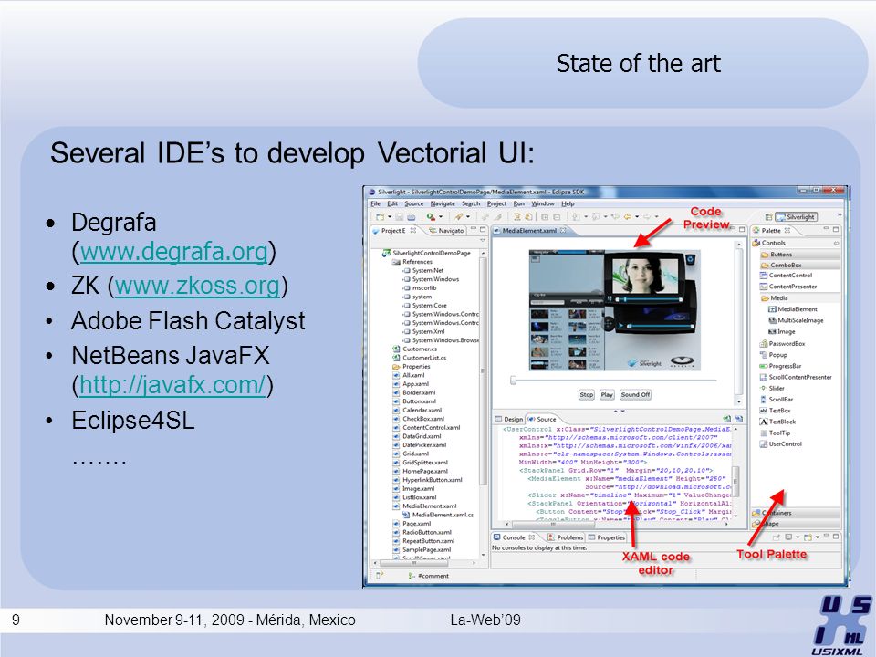The image size is (876, 657).
Task: Click the Open Perspective icon
Action: 768,217
